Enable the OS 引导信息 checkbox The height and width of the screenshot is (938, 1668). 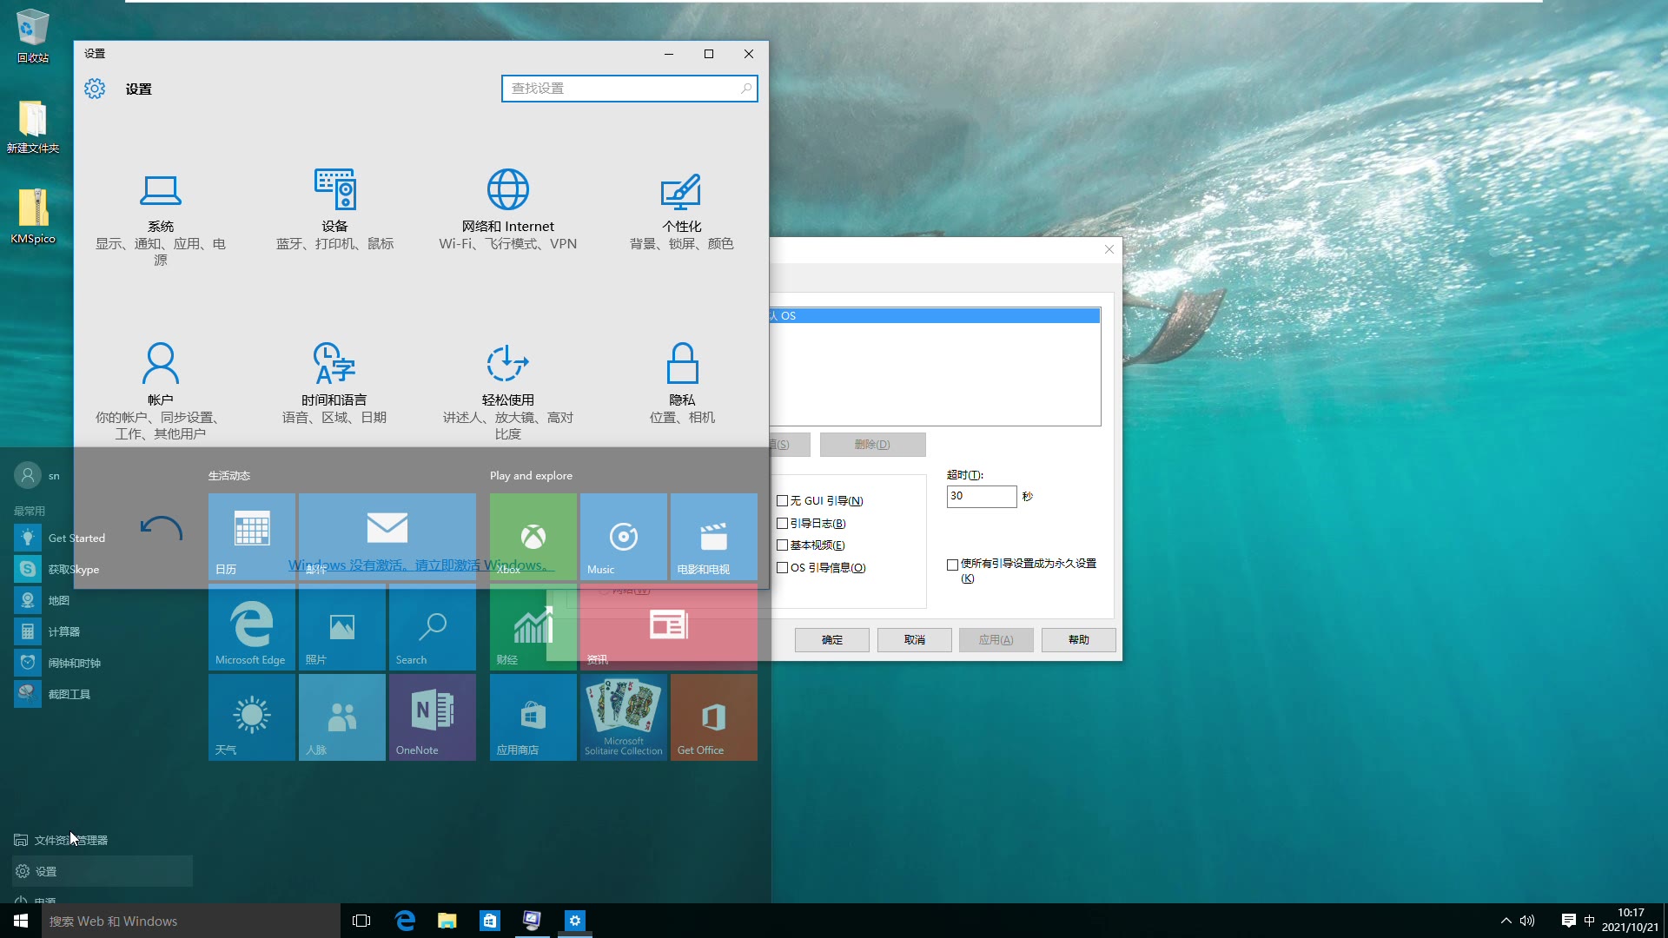click(x=782, y=567)
